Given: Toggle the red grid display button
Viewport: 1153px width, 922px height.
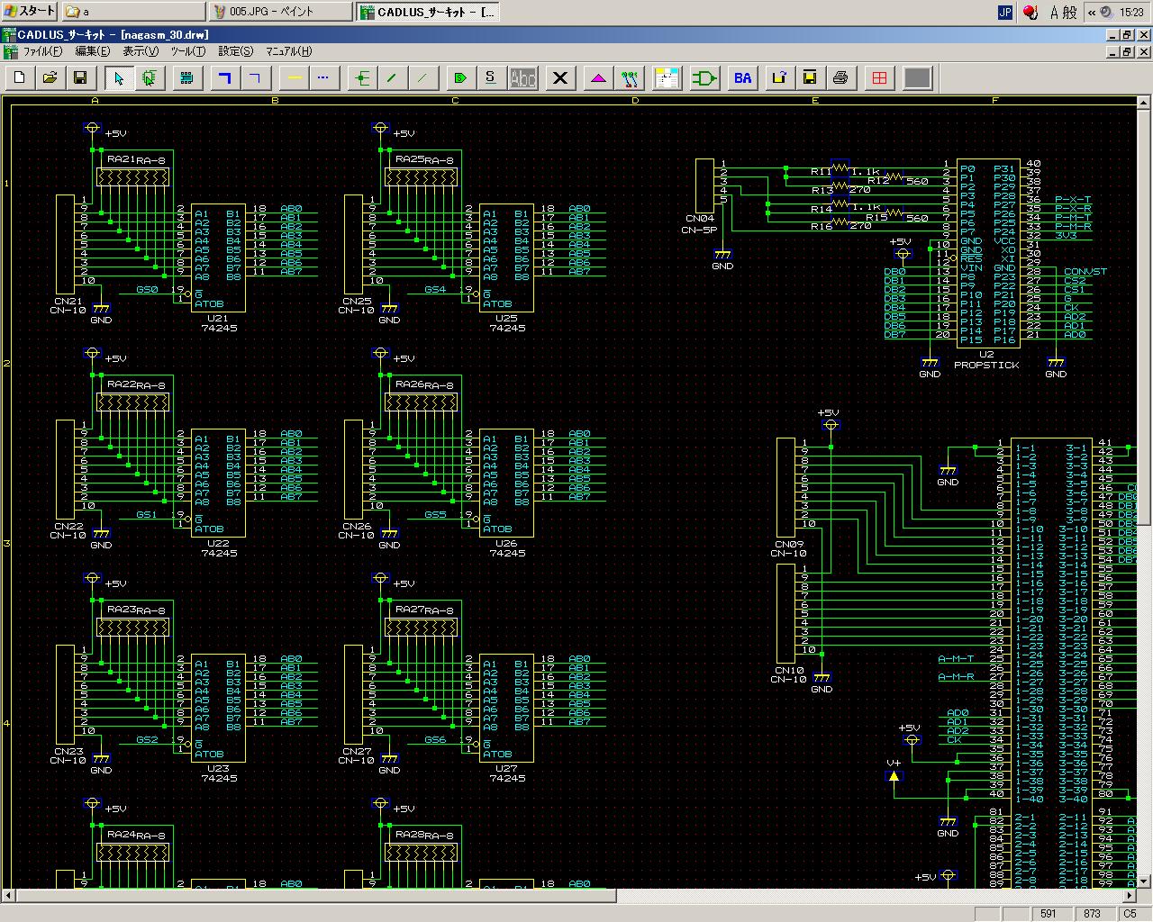Looking at the screenshot, I should (x=879, y=78).
